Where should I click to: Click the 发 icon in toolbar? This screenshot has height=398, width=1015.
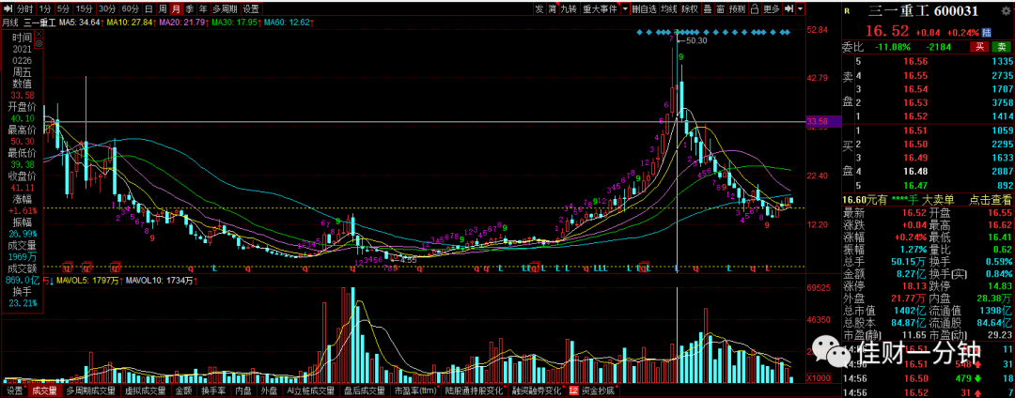[539, 9]
